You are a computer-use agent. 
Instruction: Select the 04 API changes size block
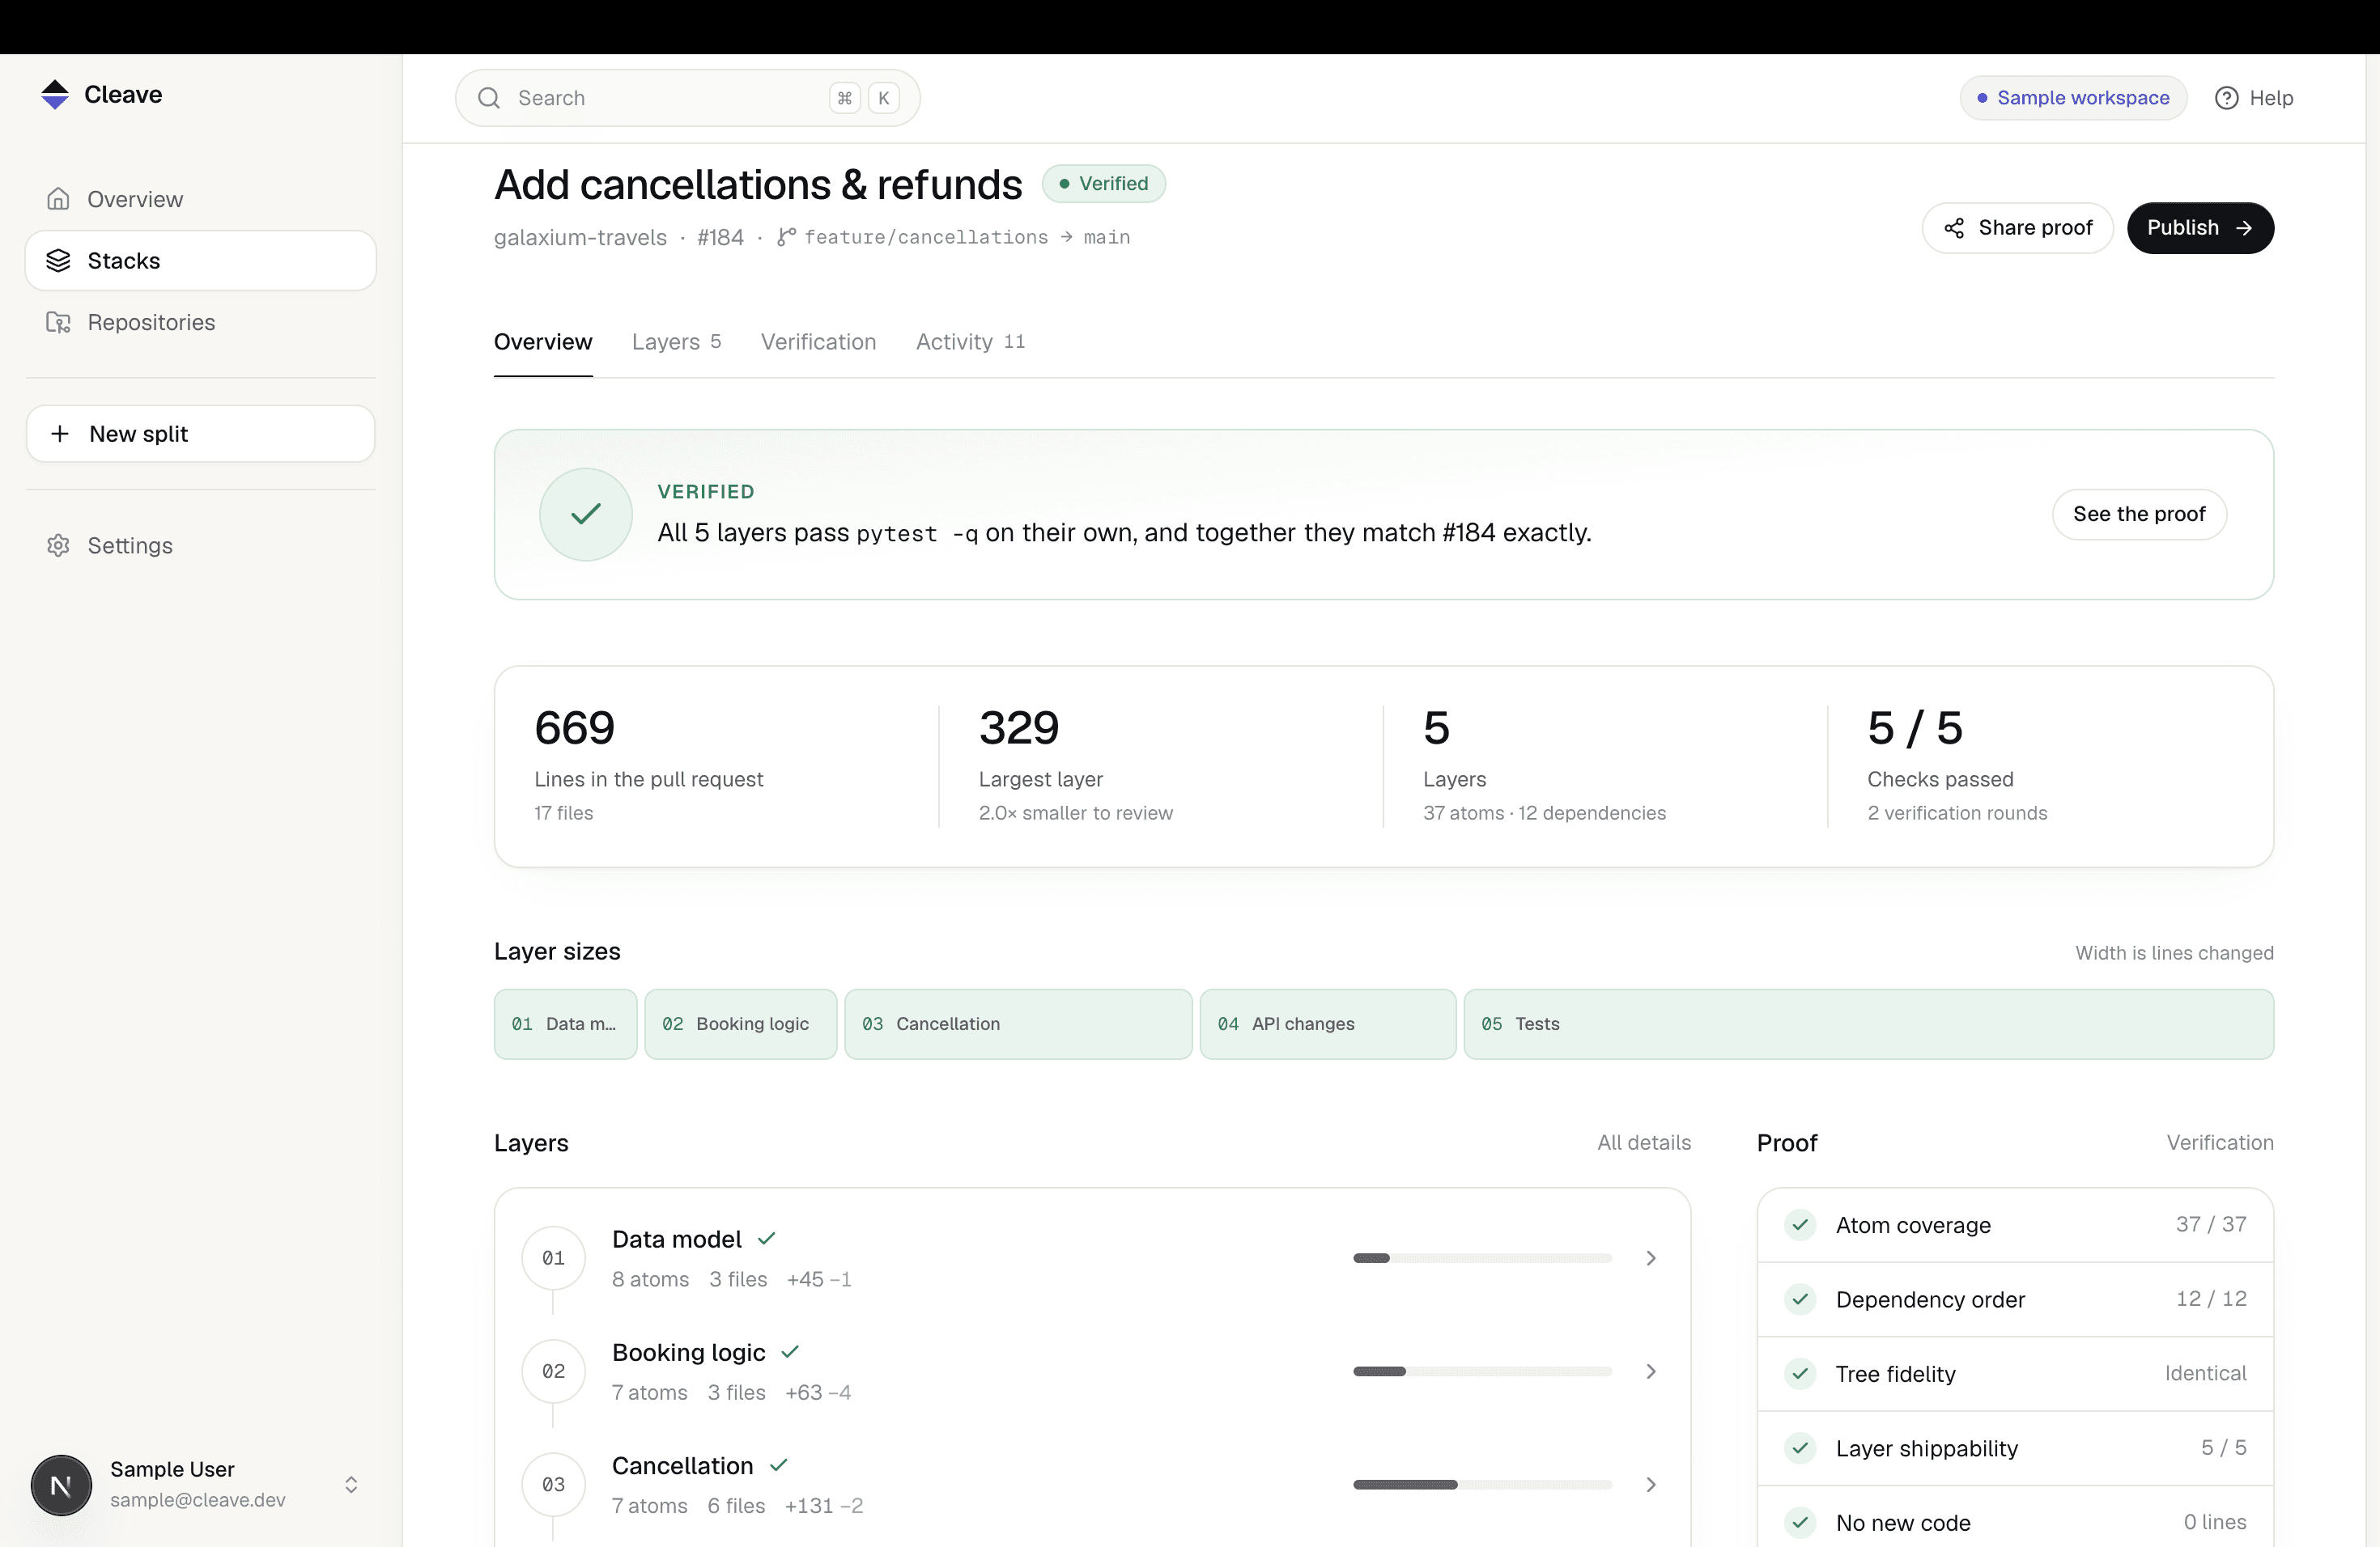pyautogui.click(x=1328, y=1024)
